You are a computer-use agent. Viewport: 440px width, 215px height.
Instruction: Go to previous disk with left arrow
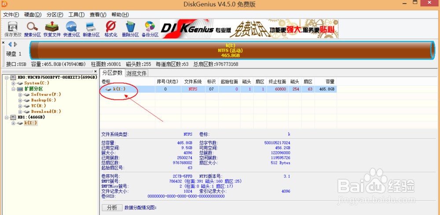pos(10,44)
